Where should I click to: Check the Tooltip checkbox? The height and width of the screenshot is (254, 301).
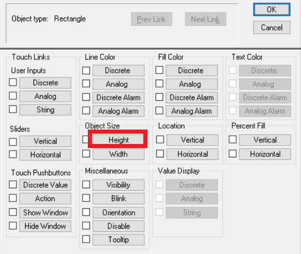86,239
